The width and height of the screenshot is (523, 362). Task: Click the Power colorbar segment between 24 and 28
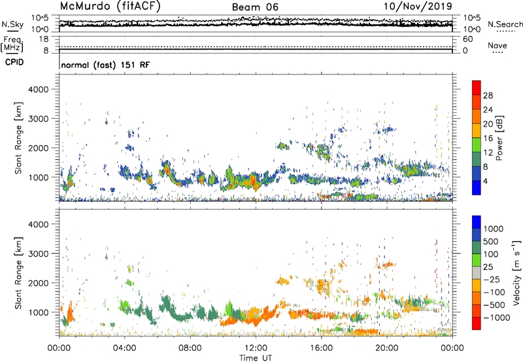[477, 102]
